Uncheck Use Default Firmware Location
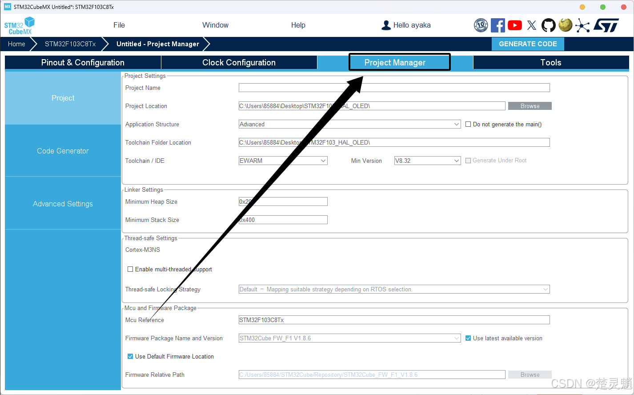The image size is (634, 395). tap(130, 356)
